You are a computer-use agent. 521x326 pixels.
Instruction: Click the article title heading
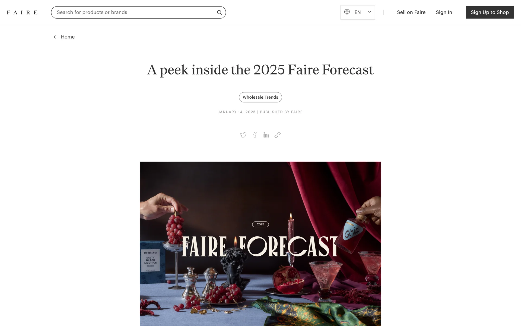(x=260, y=70)
